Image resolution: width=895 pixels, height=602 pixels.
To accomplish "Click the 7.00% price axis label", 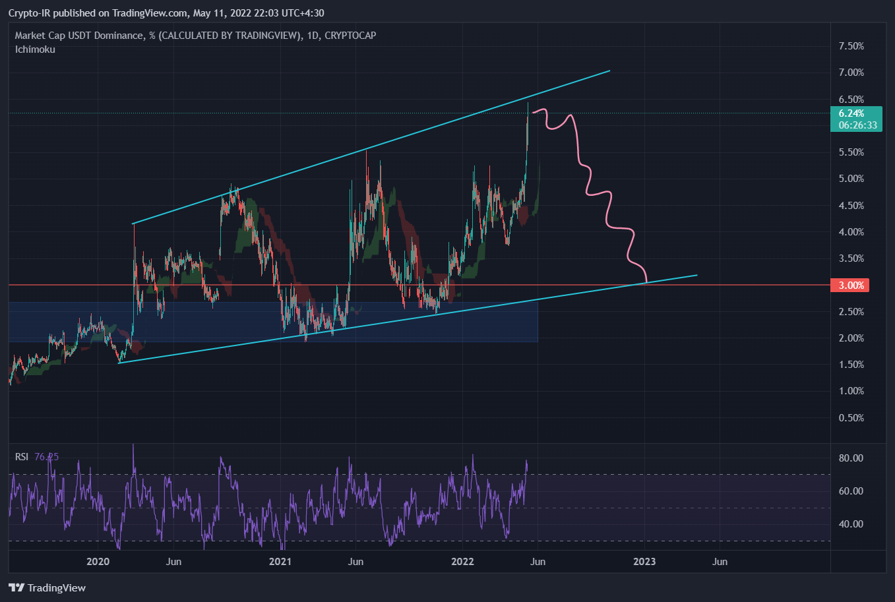I will click(x=851, y=73).
